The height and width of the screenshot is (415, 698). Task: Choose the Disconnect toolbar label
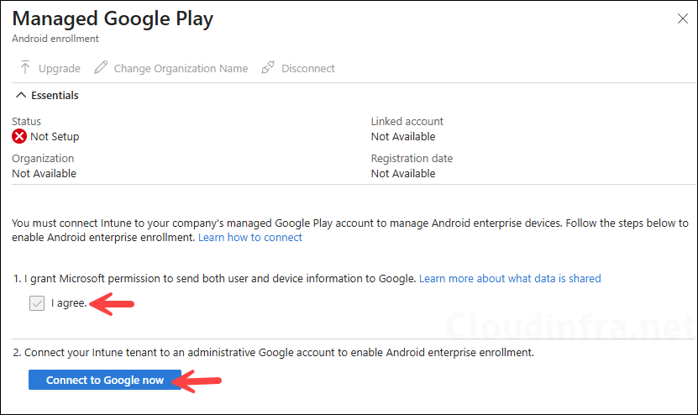tap(308, 69)
